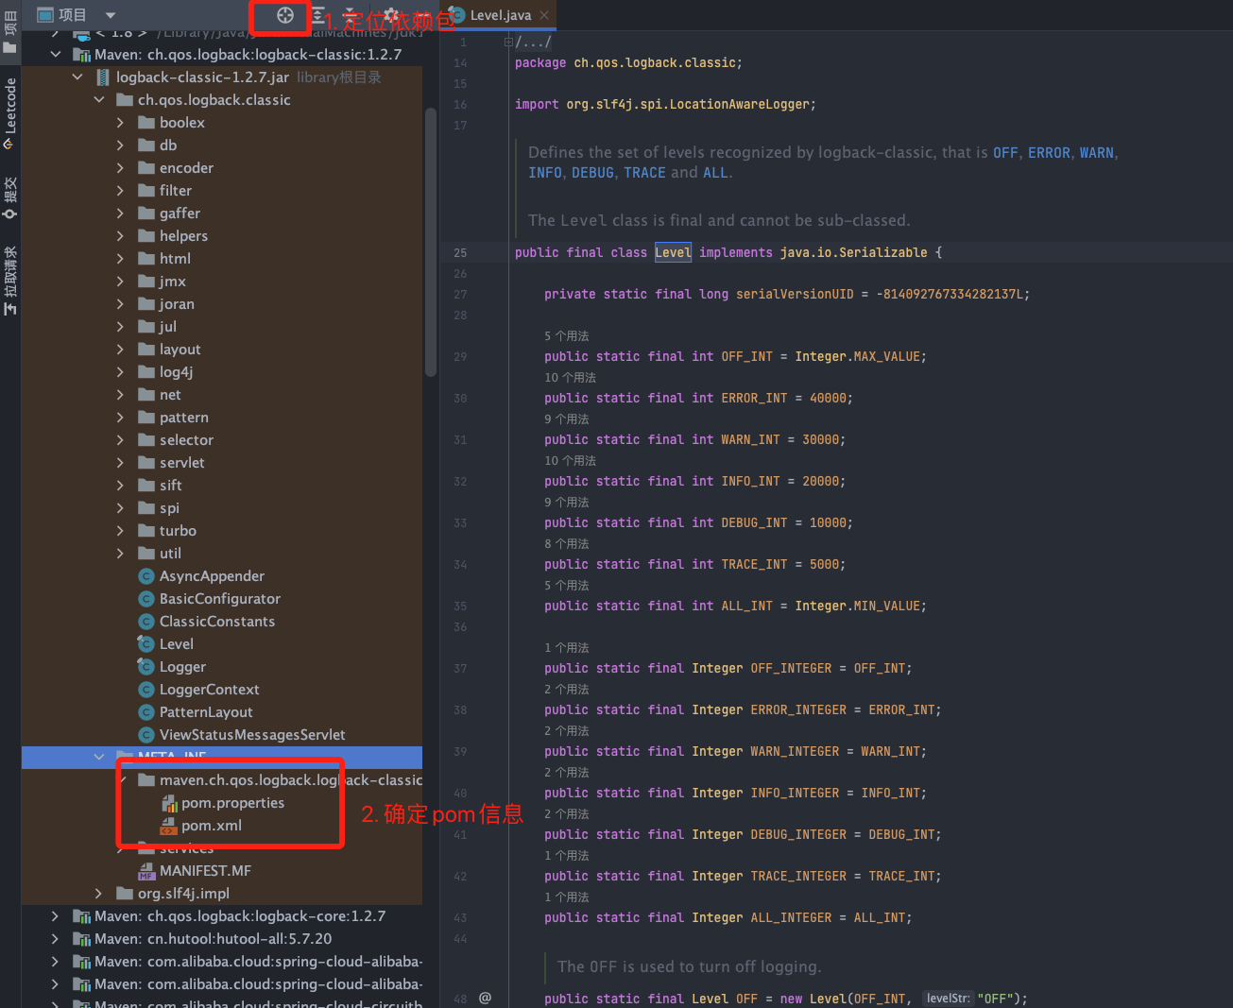Collapse the logback-classic-1.2.7.jar node
The image size is (1233, 1008).
(x=77, y=77)
